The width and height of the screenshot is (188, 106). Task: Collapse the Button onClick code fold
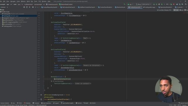pos(44,77)
